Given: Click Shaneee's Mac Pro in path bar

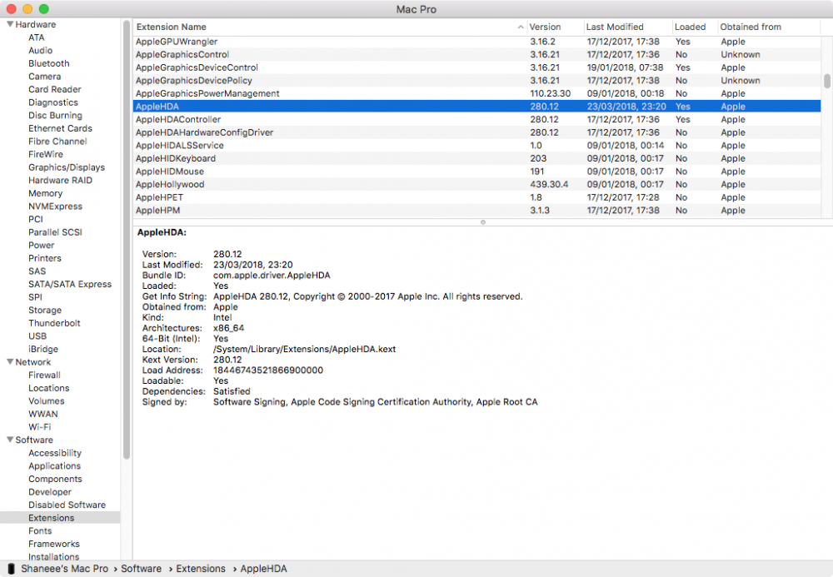Looking at the screenshot, I should [64, 569].
